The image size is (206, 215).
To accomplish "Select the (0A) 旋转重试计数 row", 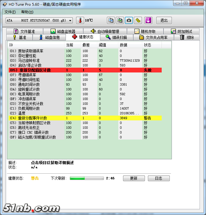I will tap(85, 89).
